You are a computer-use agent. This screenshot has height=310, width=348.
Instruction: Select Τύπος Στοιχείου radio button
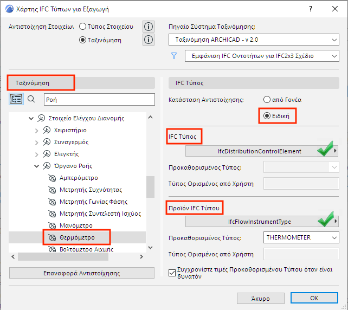tap(82, 27)
